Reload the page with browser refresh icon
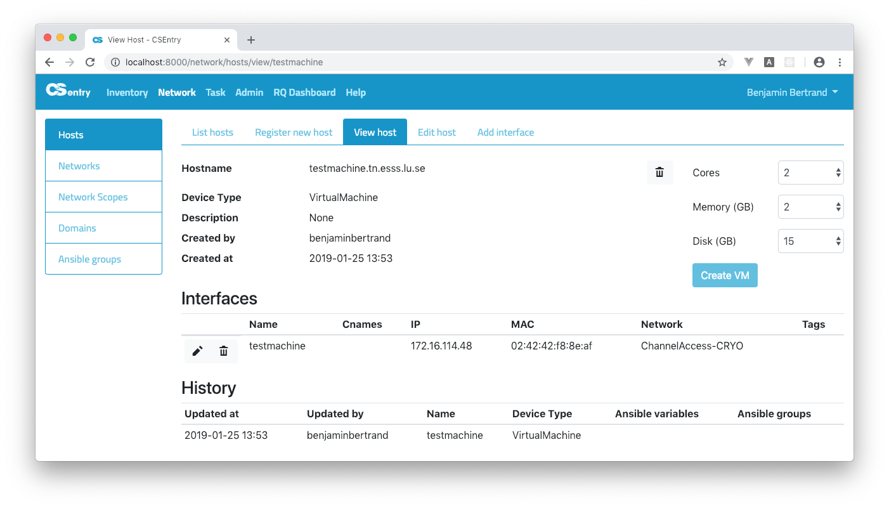Image resolution: width=889 pixels, height=508 pixels. click(x=90, y=62)
